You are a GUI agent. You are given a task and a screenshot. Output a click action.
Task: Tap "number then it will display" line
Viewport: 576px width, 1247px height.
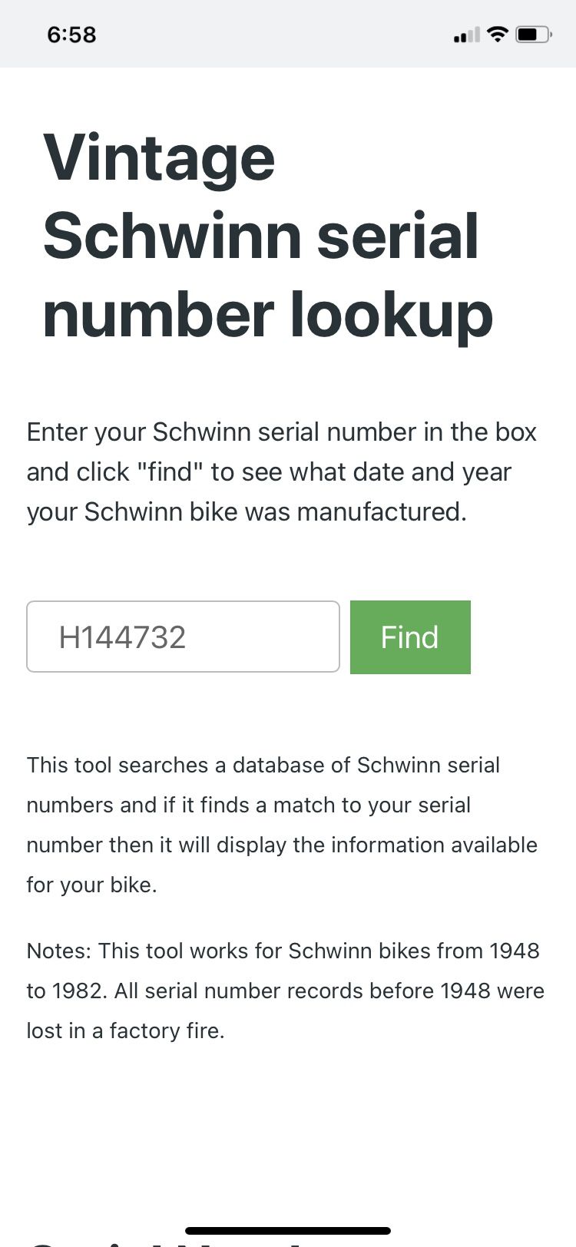pyautogui.click(x=282, y=845)
